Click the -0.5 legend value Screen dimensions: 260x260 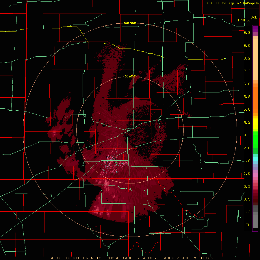coord(246,199)
